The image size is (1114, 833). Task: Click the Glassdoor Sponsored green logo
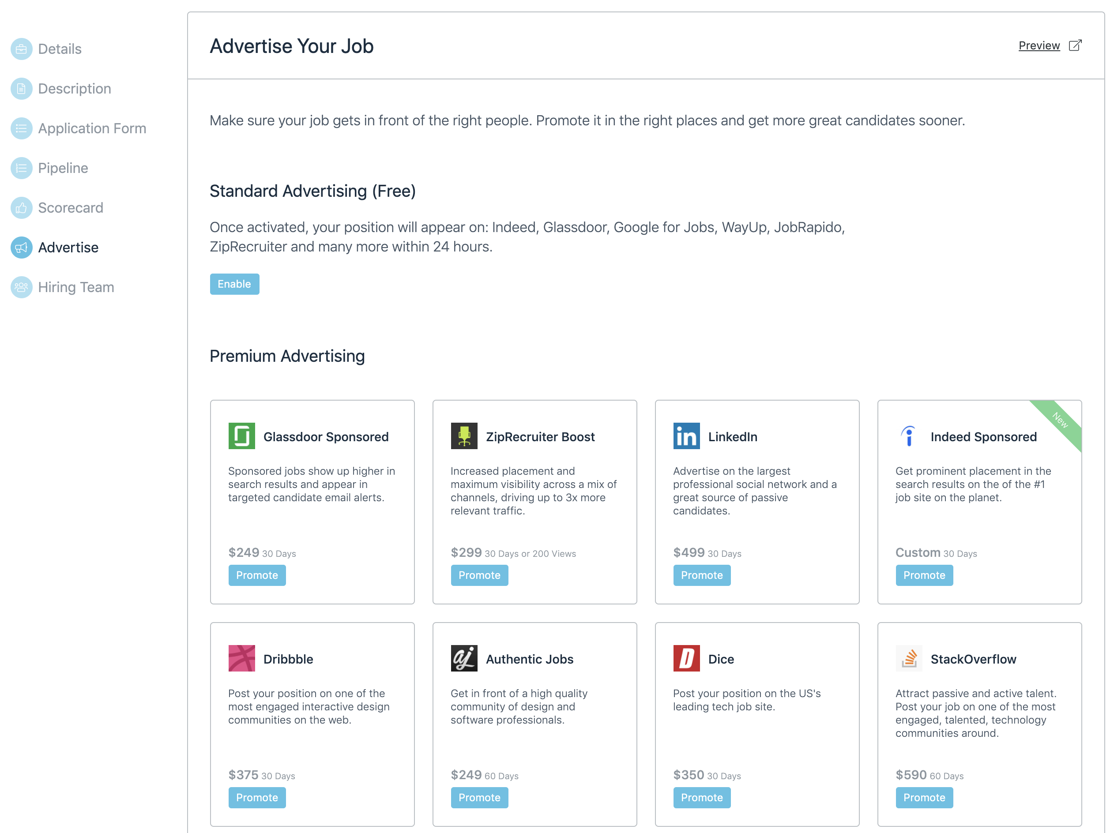click(241, 436)
